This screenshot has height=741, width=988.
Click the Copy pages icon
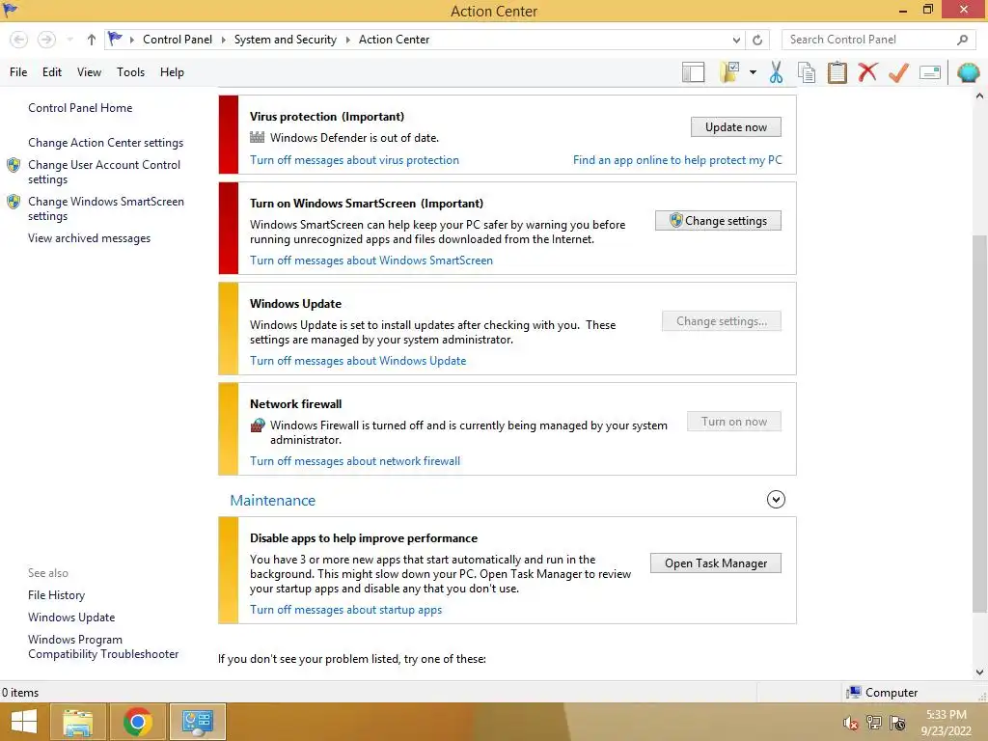coord(807,72)
